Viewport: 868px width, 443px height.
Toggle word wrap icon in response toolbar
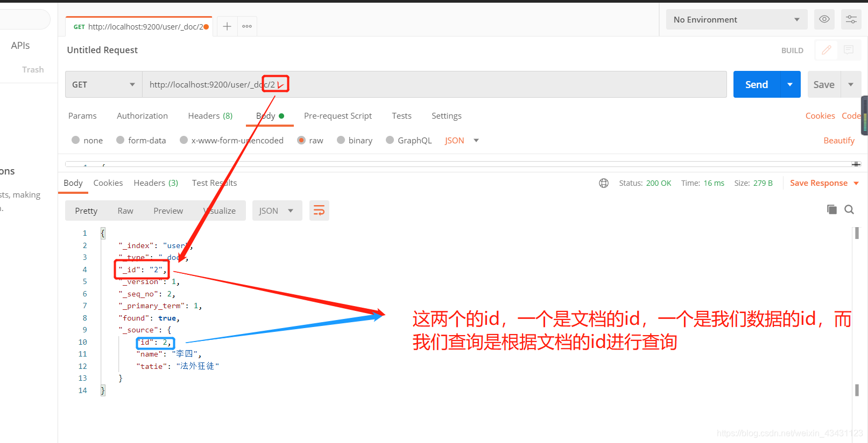pyautogui.click(x=319, y=210)
